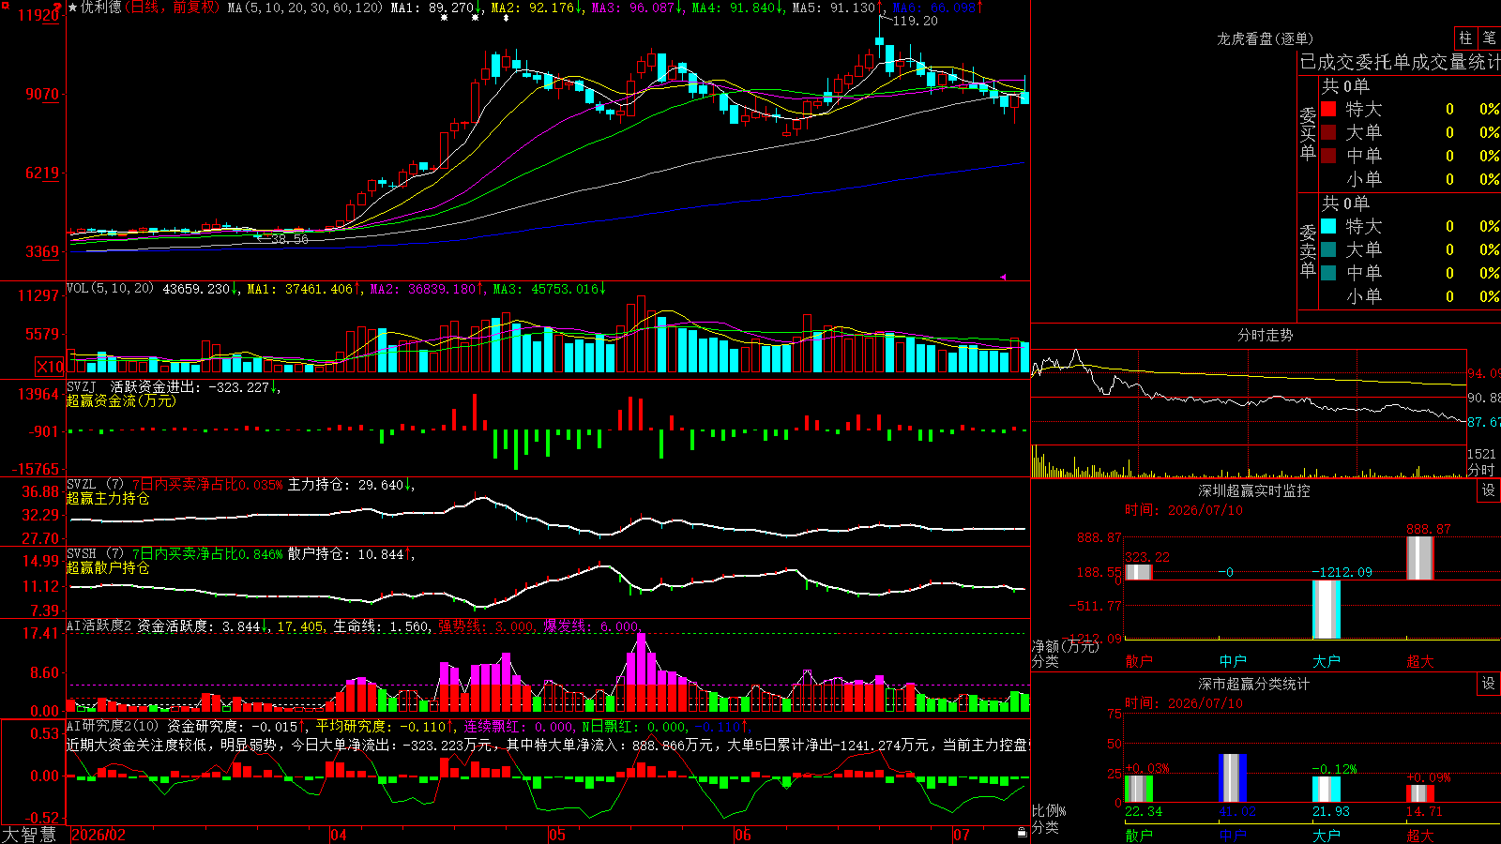Click the 近期大资金关注度较低 analysis text line

[x=548, y=745]
